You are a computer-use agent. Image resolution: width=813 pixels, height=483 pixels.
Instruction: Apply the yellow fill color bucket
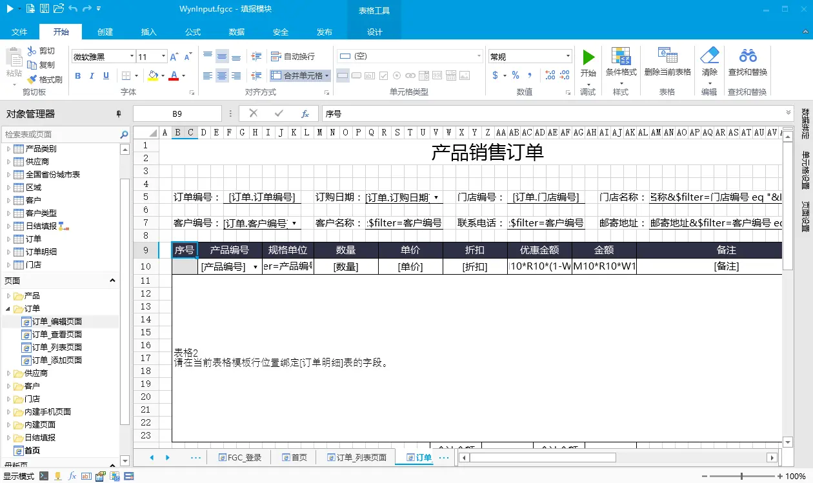(x=152, y=76)
